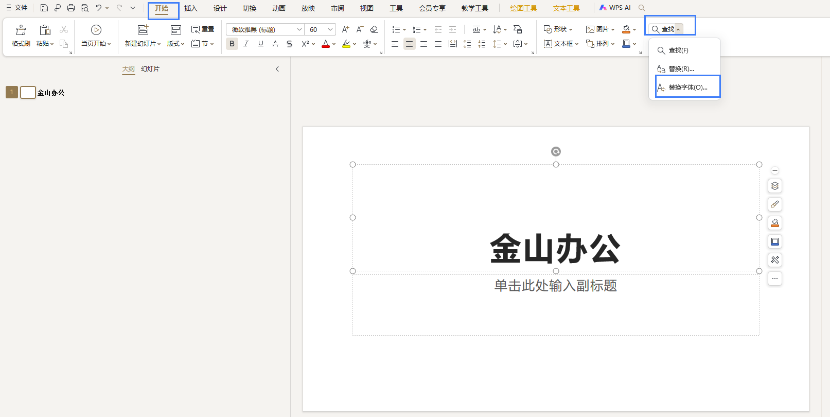Click the Format Painter (格式刷) icon
This screenshot has width=830, height=417.
(21, 30)
